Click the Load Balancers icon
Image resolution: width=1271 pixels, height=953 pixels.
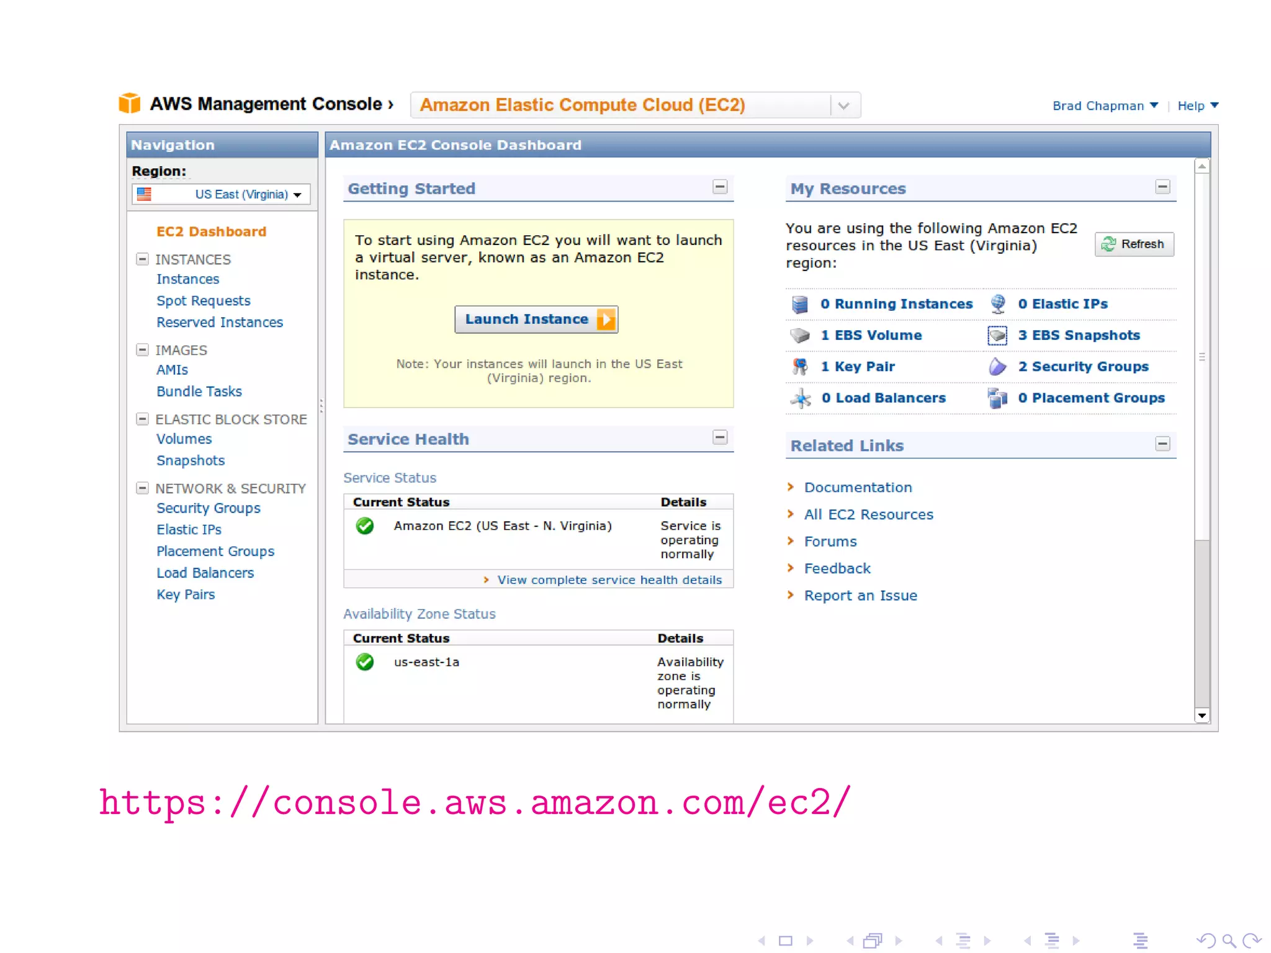tap(801, 398)
